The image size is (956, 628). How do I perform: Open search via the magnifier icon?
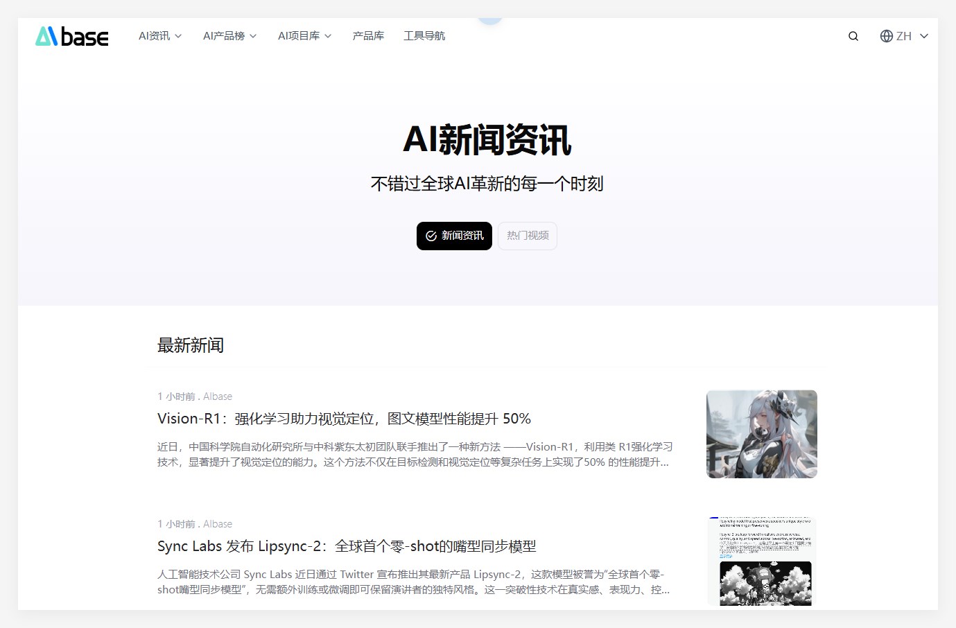coord(853,36)
